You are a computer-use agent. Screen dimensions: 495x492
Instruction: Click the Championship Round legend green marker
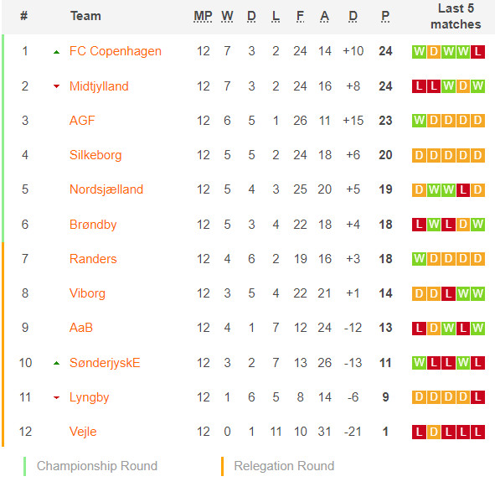24,466
